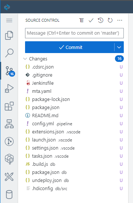133x203 pixels.
Task: Click the commit checkmark in header
Action: (91, 20)
